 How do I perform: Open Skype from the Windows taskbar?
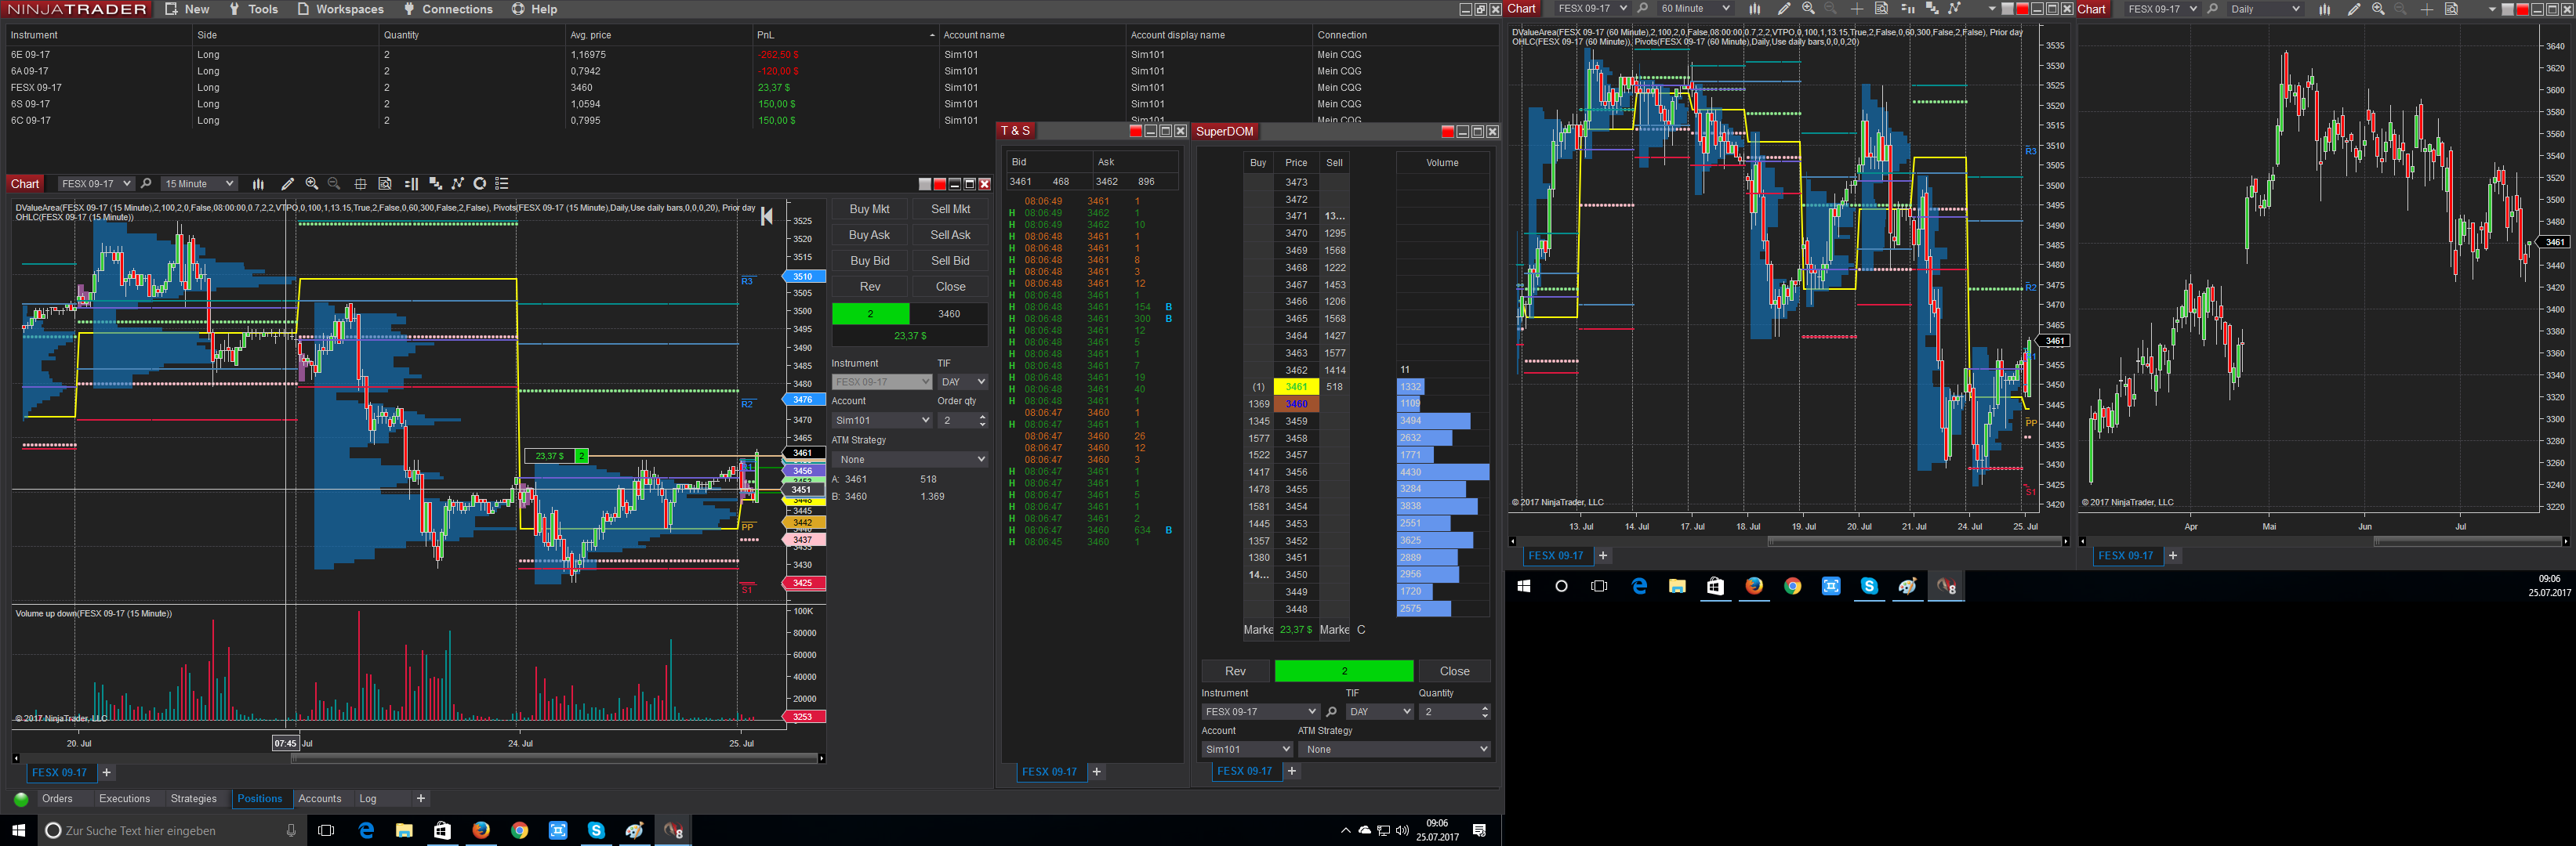596,830
